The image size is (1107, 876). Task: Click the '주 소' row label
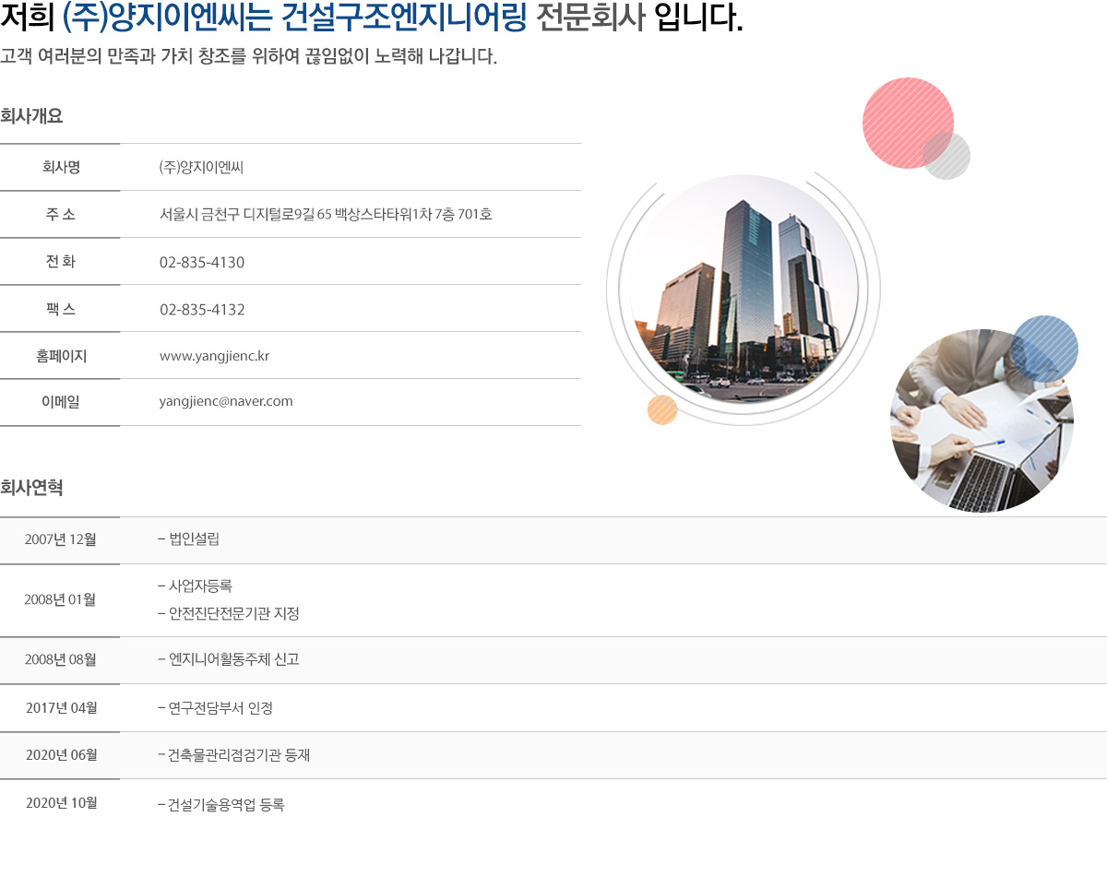[x=60, y=214]
